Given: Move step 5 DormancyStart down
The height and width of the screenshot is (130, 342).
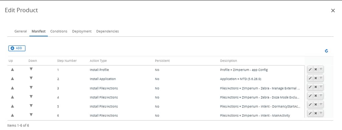Looking at the screenshot, I should pyautogui.click(x=31, y=106).
